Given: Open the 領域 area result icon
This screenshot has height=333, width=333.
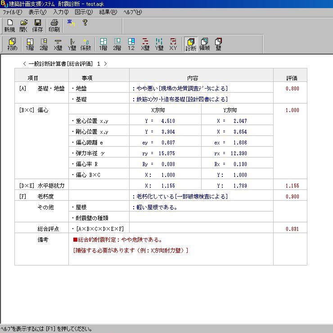Looking at the screenshot, I should pos(204,44).
